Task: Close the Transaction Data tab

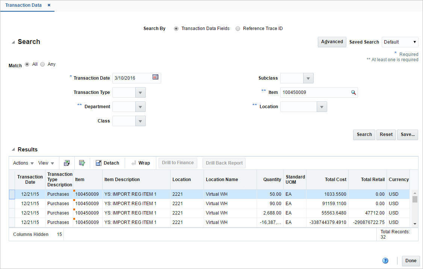Action: point(49,6)
